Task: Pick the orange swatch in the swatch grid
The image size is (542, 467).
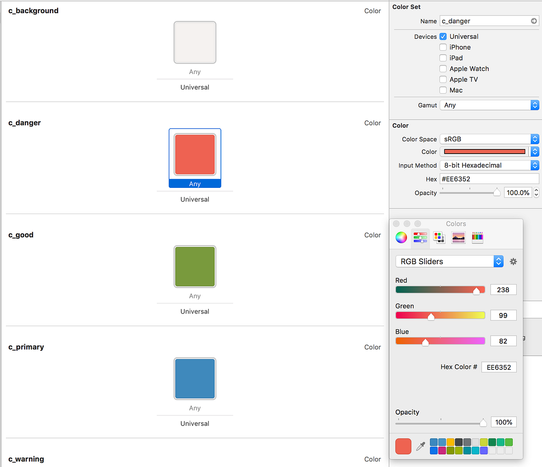Action: 450,442
